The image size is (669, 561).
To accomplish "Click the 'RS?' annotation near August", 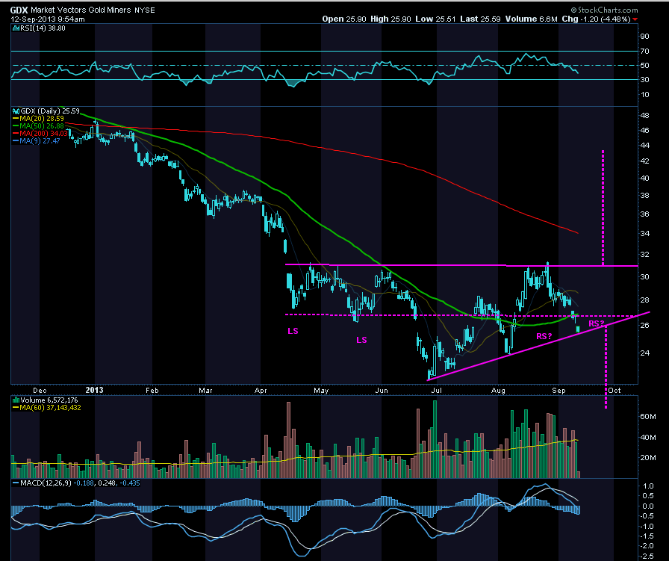I will click(544, 336).
